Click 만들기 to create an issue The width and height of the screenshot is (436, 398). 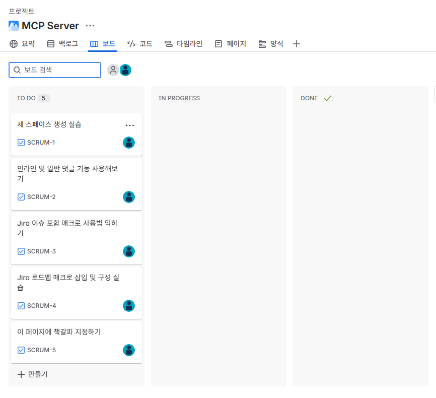[33, 374]
